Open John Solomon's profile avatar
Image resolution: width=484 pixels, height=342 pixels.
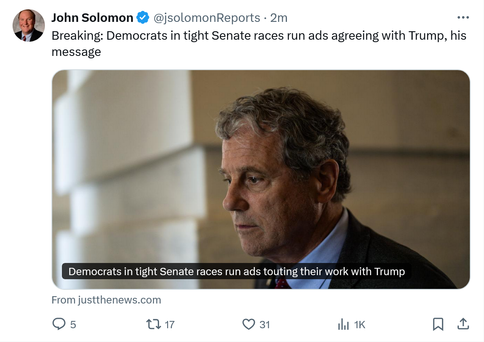(29, 26)
